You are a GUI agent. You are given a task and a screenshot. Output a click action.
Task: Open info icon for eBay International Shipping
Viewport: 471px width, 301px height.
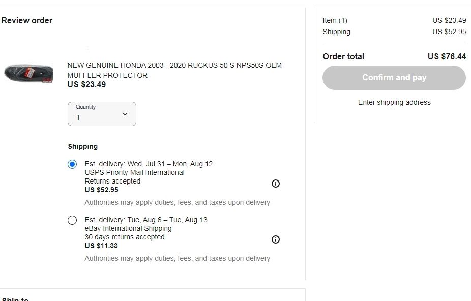[x=276, y=239]
